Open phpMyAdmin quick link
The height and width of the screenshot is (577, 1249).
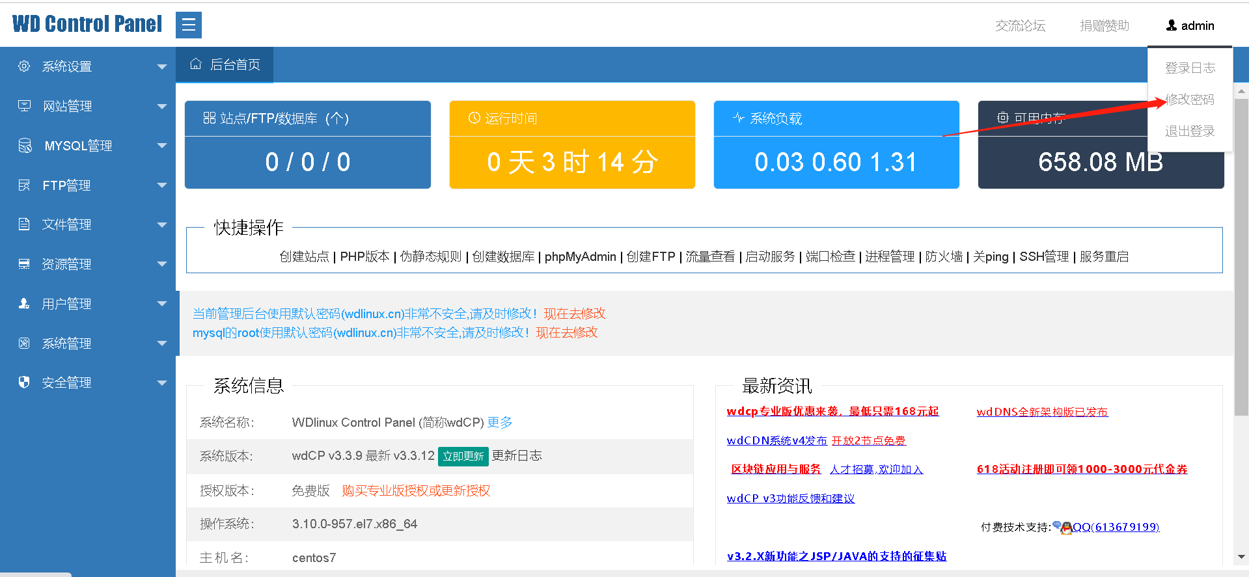(x=580, y=256)
